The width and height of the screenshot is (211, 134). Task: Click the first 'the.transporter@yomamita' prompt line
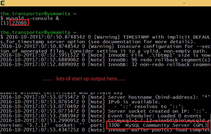click(x=39, y=13)
